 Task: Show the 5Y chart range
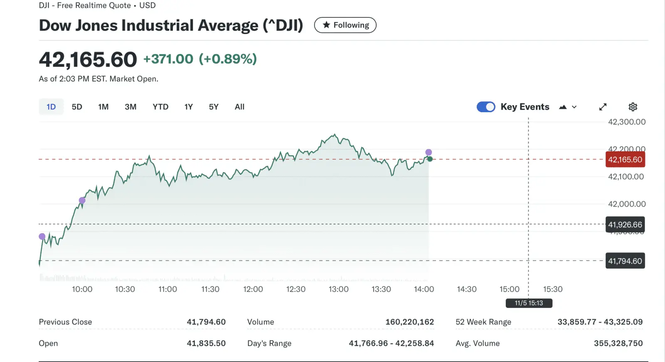214,107
